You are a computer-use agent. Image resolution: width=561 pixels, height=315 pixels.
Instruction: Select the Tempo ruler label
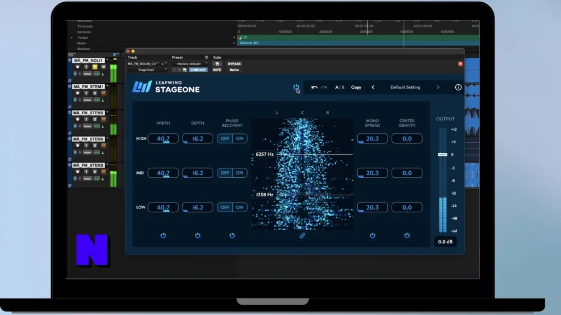tap(83, 38)
